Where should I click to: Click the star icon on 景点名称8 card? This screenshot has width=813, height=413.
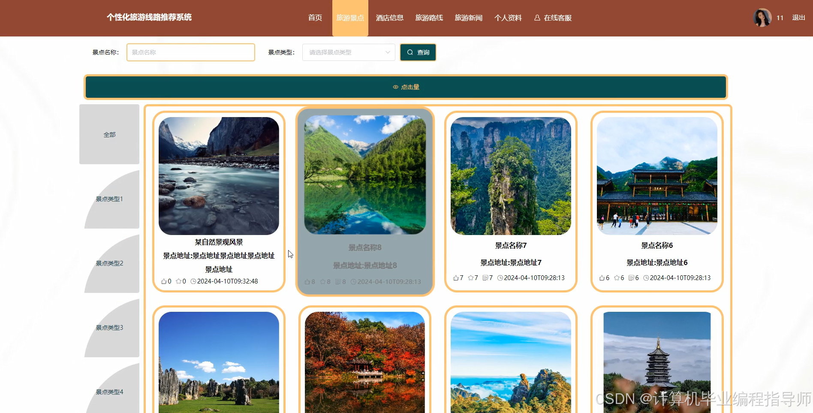[x=322, y=282]
